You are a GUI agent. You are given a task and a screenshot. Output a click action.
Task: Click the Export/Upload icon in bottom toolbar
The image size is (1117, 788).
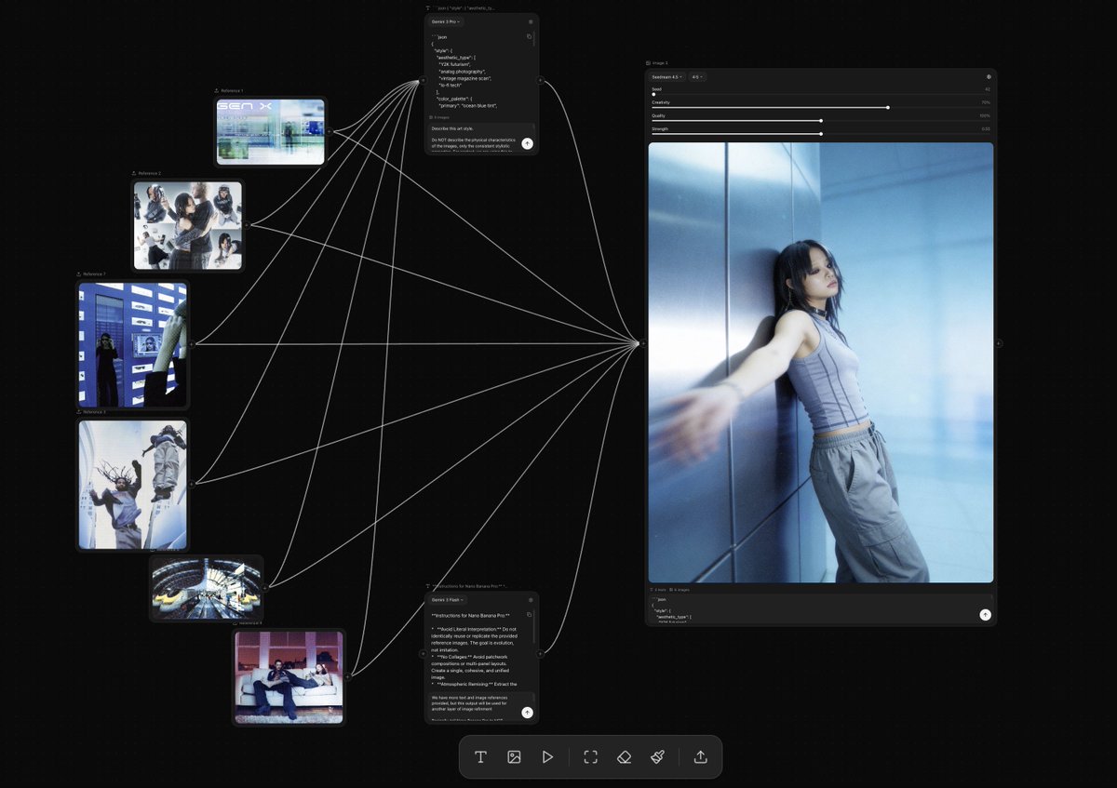click(701, 757)
